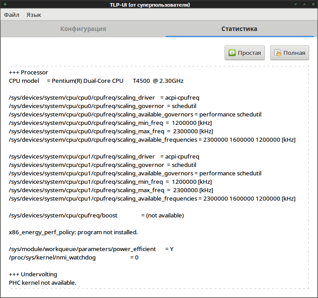Click cpu1 scaling_max_freq 2300000 line
The height and width of the screenshot is (298, 318).
click(111, 190)
